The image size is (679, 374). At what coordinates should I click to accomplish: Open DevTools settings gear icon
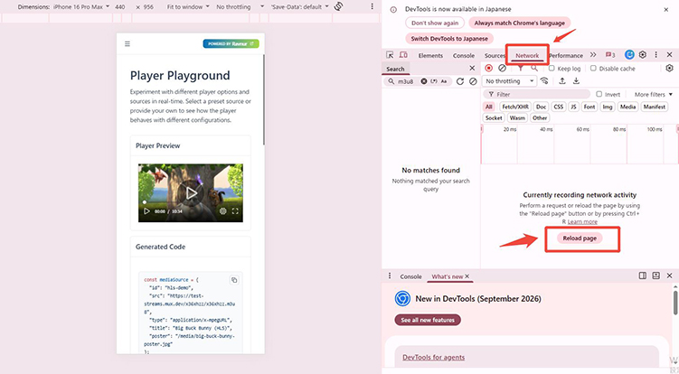pyautogui.click(x=643, y=54)
